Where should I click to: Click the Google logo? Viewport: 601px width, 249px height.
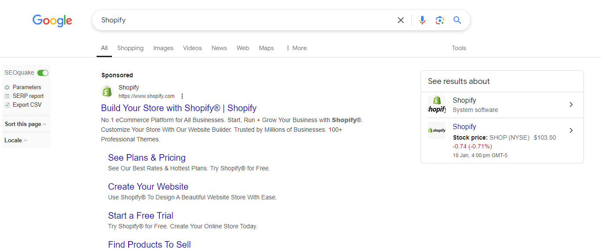52,21
